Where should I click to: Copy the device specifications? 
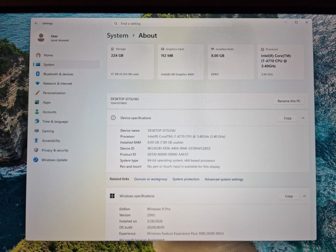(x=287, y=118)
